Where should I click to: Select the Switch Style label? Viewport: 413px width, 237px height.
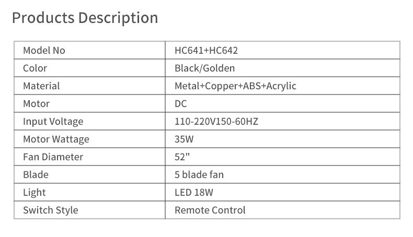point(51,210)
